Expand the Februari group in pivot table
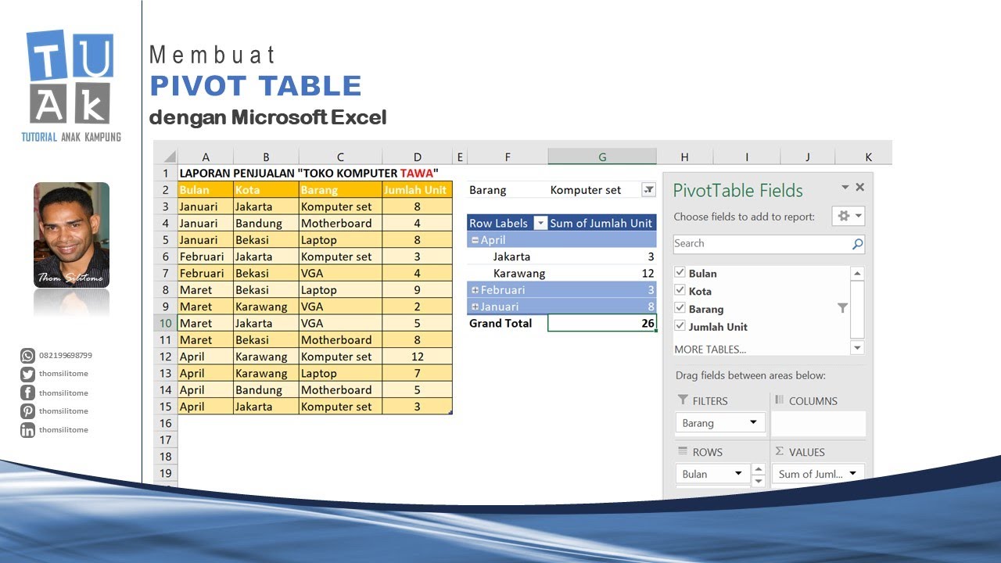Image resolution: width=1001 pixels, height=563 pixels. (x=475, y=290)
